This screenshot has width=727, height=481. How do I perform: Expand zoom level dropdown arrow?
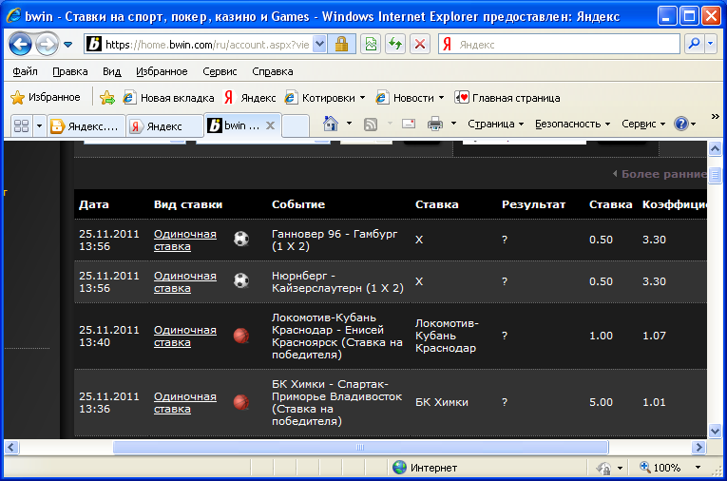[698, 468]
